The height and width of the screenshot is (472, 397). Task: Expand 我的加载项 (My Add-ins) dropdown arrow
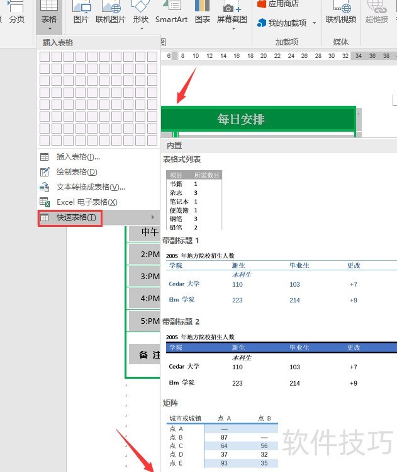(315, 23)
